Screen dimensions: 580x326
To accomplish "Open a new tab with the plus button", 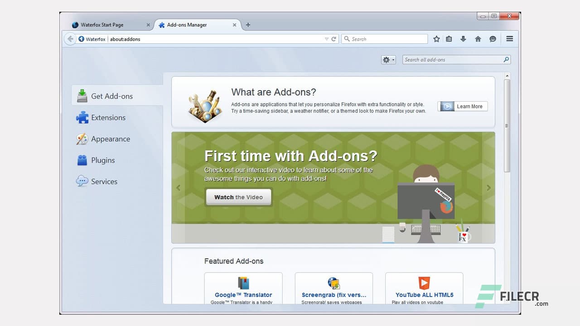I will [248, 25].
